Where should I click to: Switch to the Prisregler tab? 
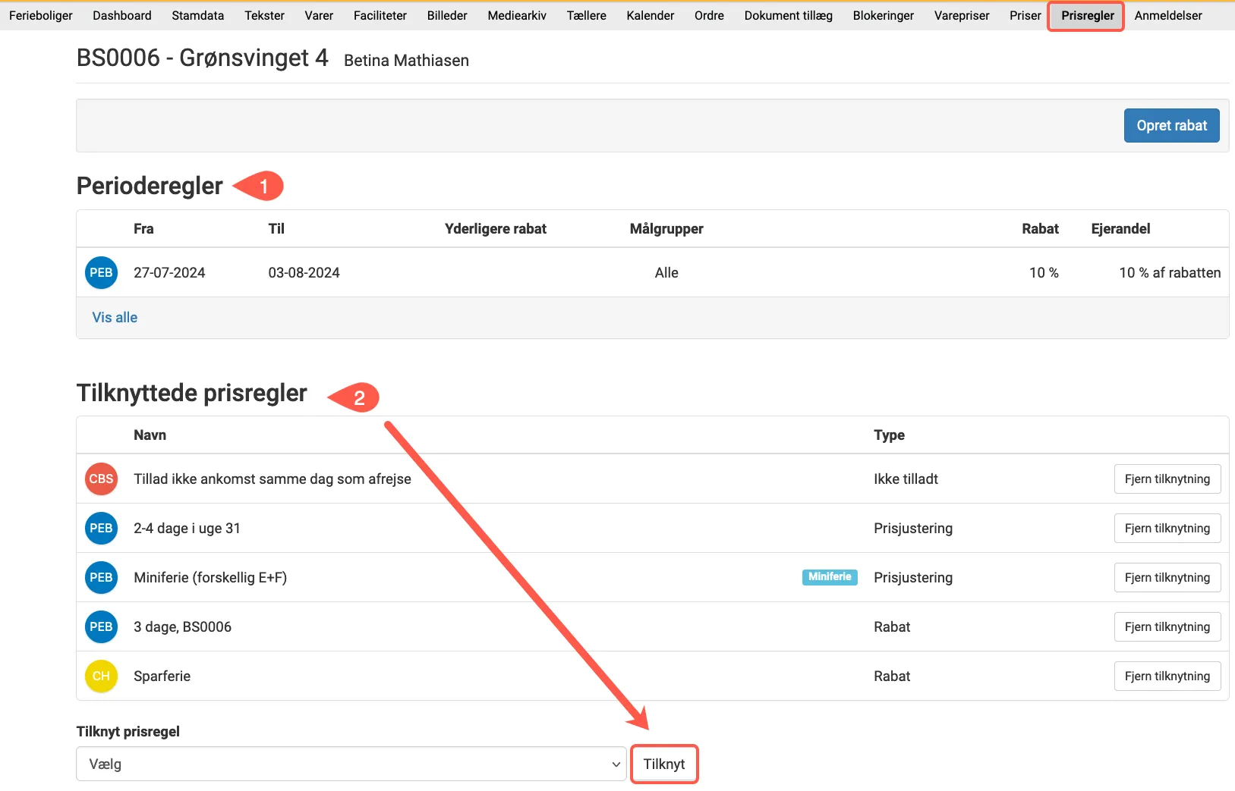coord(1087,16)
